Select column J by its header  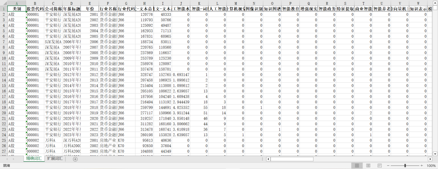point(181,3)
